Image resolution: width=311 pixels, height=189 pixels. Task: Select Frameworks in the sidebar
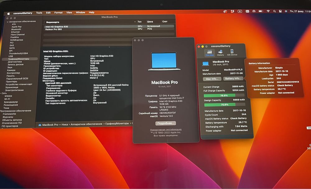[x=9, y=114]
